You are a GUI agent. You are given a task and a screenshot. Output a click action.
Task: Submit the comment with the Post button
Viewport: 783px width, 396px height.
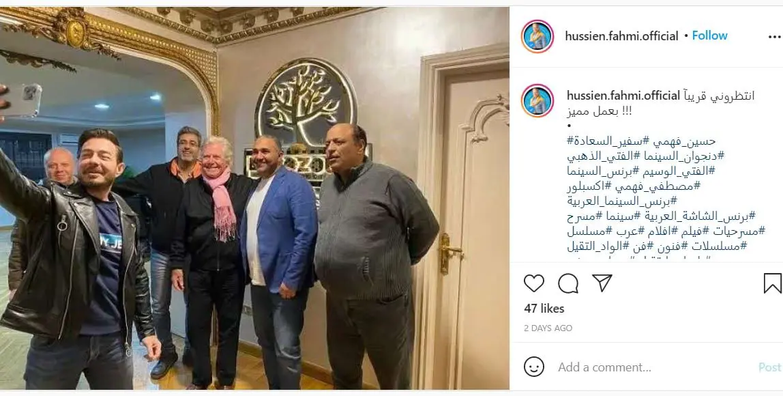pyautogui.click(x=769, y=367)
